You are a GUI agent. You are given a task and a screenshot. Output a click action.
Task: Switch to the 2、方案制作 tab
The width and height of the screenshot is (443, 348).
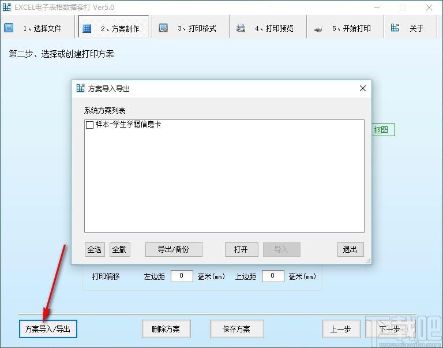[x=114, y=27]
